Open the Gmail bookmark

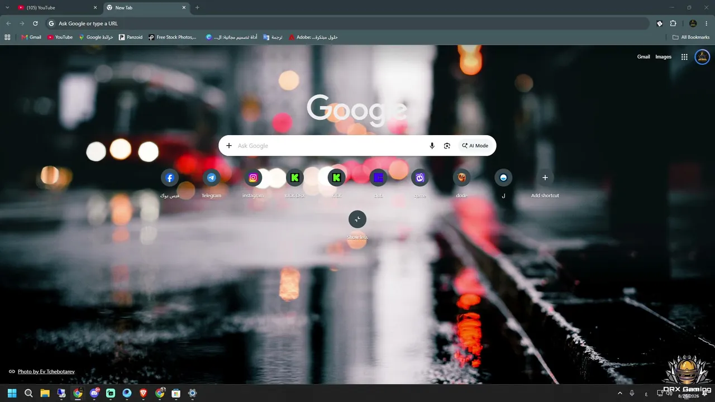(x=31, y=37)
